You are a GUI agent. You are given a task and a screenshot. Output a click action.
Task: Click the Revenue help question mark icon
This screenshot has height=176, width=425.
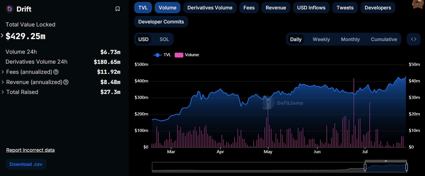(66, 82)
